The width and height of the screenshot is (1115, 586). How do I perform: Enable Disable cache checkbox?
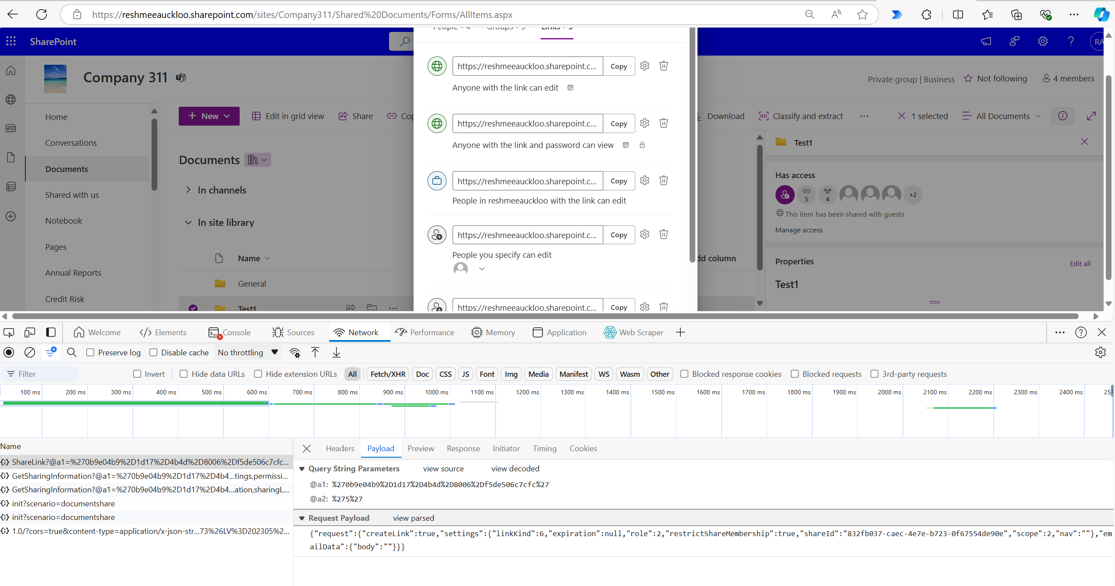pyautogui.click(x=153, y=353)
